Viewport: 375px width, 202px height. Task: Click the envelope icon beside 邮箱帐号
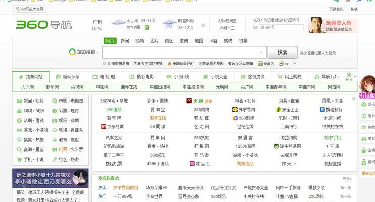point(255,27)
